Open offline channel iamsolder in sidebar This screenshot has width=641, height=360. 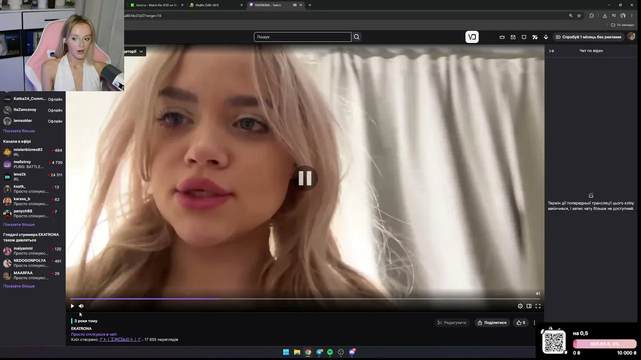coord(33,121)
